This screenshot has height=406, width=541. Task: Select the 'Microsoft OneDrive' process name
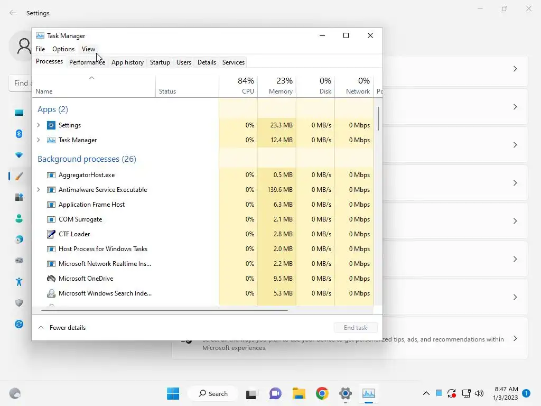click(x=86, y=278)
